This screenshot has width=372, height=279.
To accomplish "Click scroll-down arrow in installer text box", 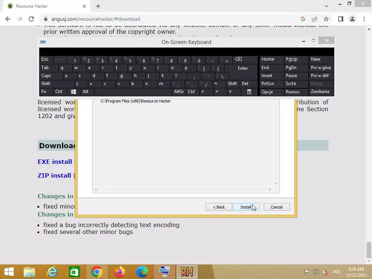I will 276,183.
